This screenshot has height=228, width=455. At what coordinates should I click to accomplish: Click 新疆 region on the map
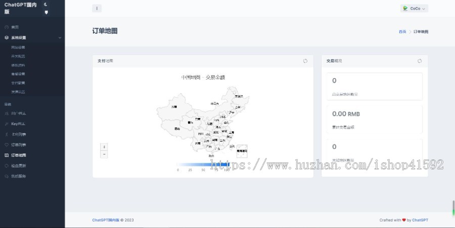pyautogui.click(x=174, y=107)
